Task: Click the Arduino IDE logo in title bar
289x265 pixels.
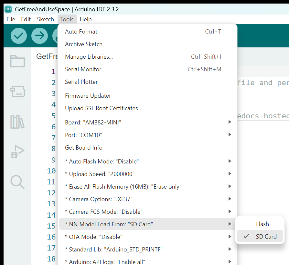Action: point(8,9)
